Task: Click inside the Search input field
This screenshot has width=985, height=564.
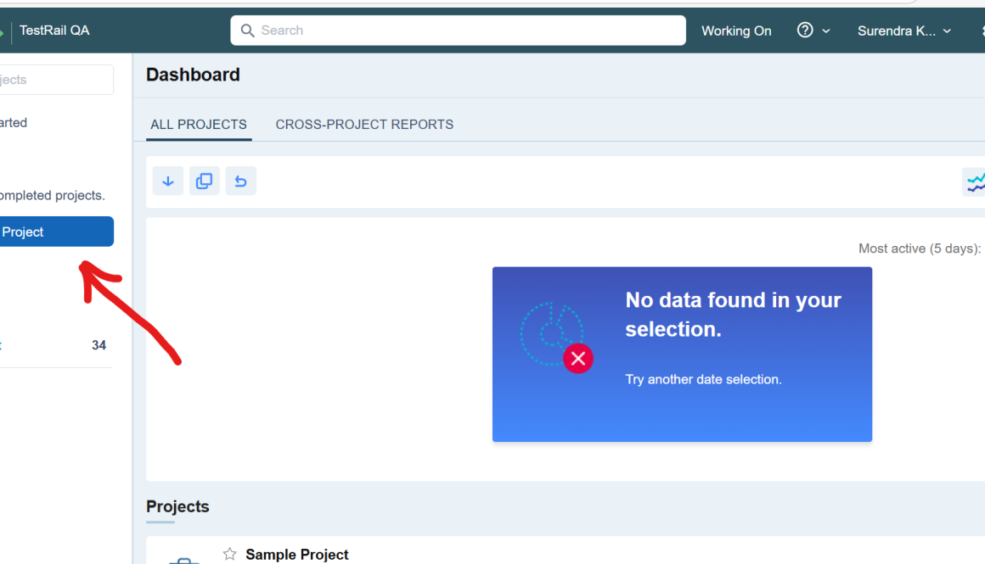Action: point(459,30)
